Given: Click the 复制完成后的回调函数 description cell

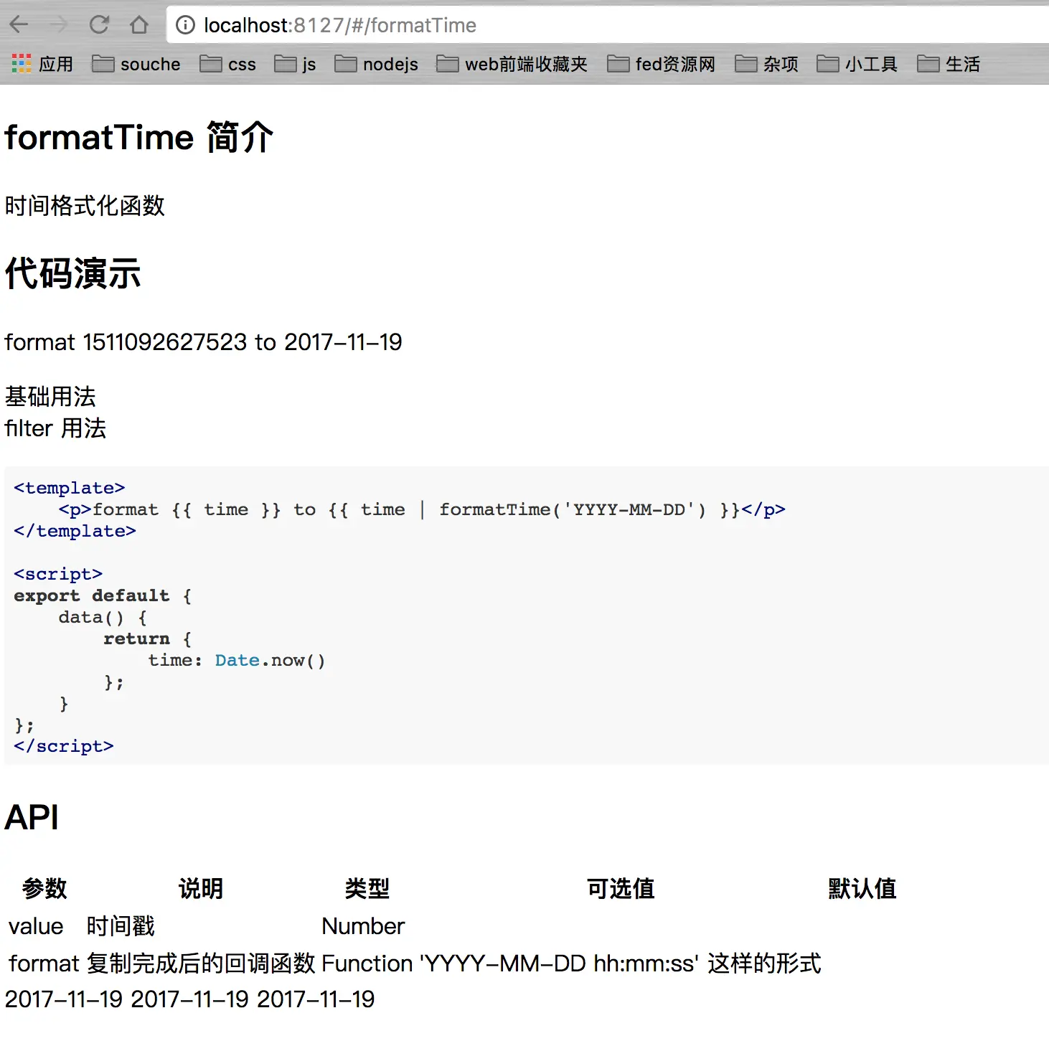Looking at the screenshot, I should coord(201,963).
